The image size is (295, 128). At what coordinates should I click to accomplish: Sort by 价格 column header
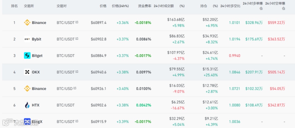point(103,6)
